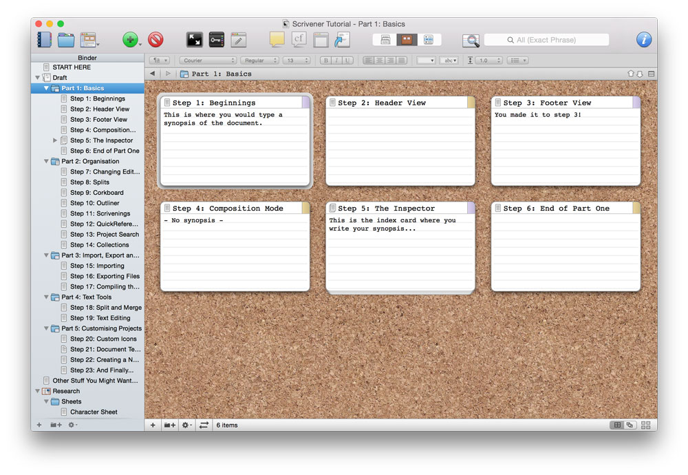
Task: Select the Step 4: Composition Mode card
Action: tap(235, 246)
